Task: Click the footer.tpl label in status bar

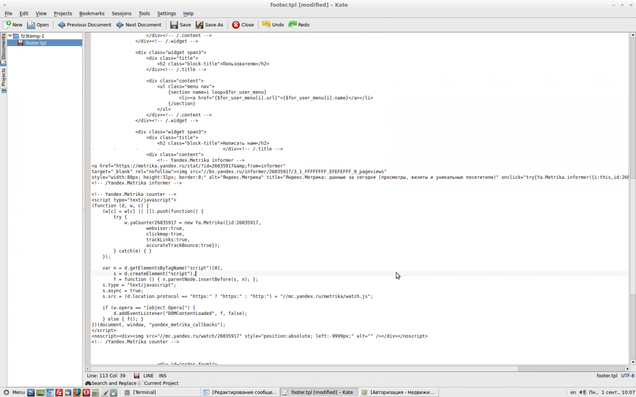Action: [607, 376]
